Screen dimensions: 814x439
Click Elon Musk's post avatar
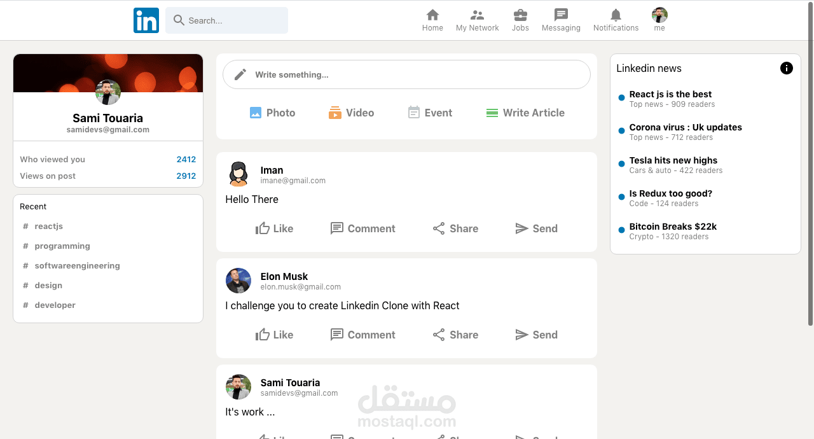point(238,281)
